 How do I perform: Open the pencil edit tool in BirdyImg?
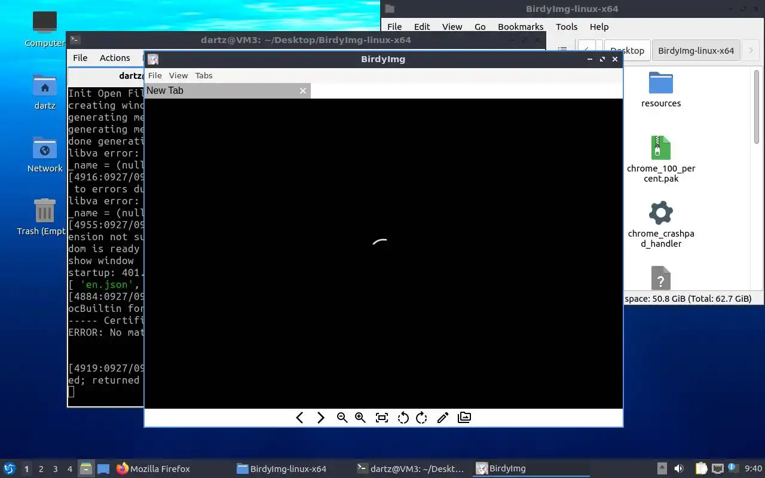click(x=443, y=418)
